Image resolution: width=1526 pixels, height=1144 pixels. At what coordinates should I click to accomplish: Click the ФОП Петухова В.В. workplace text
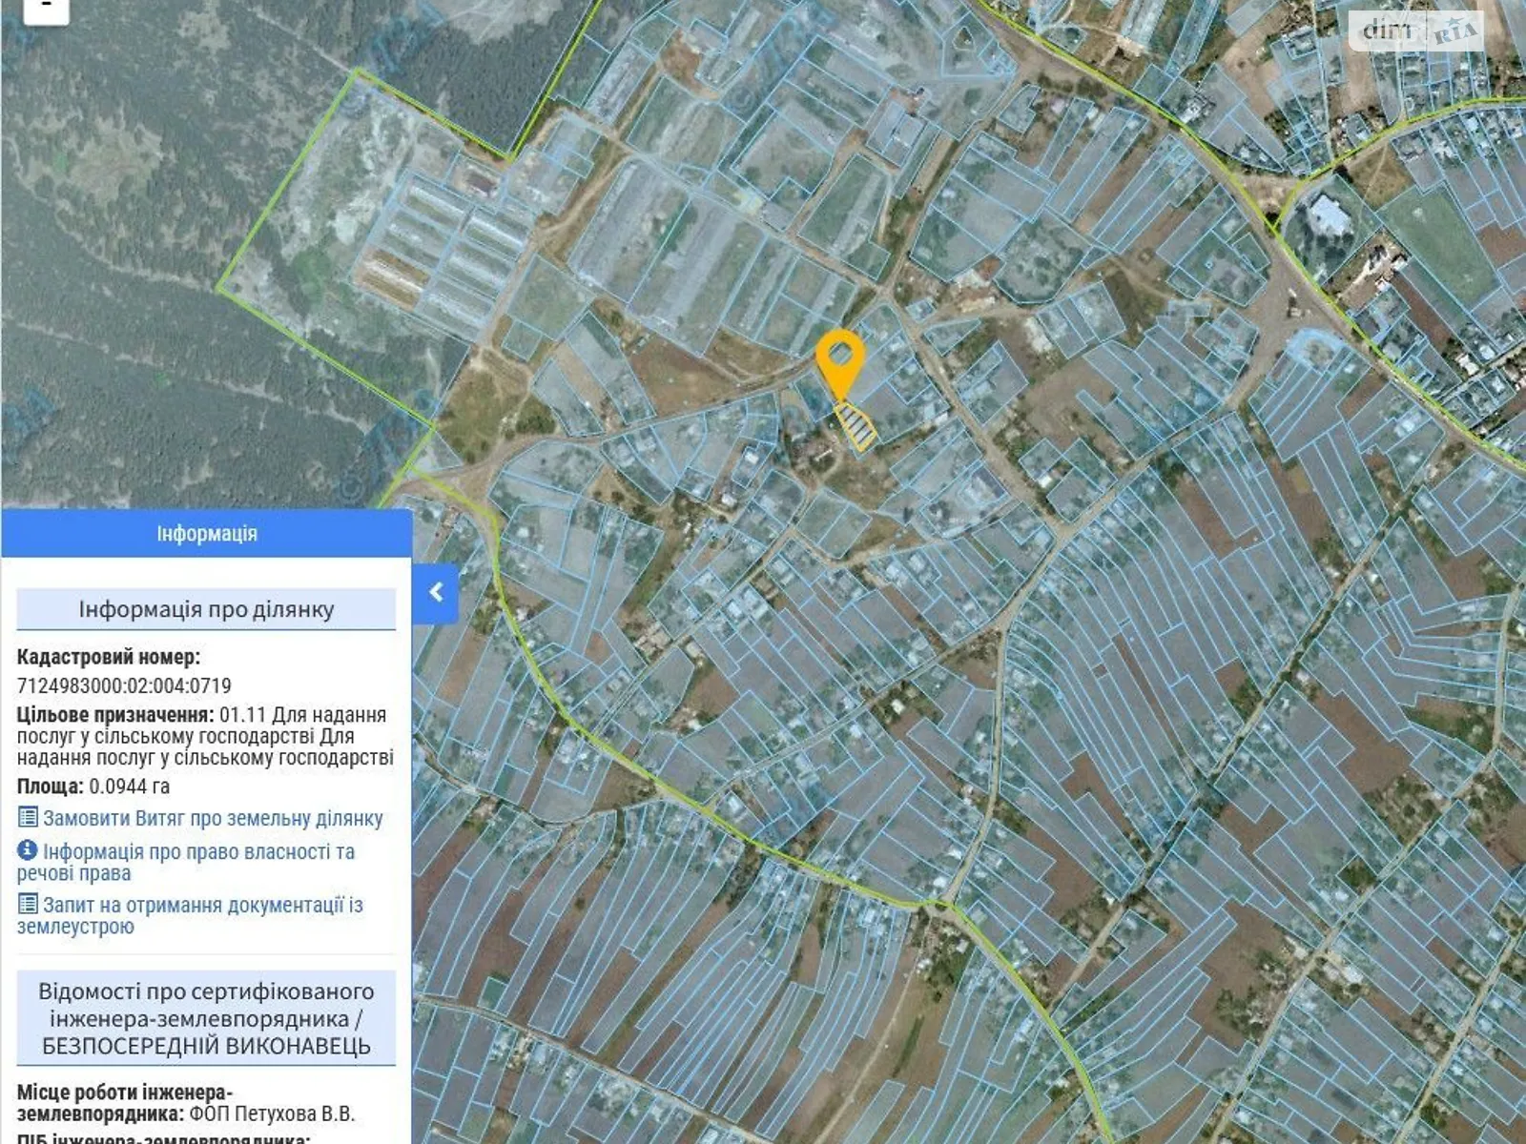pos(272,1113)
